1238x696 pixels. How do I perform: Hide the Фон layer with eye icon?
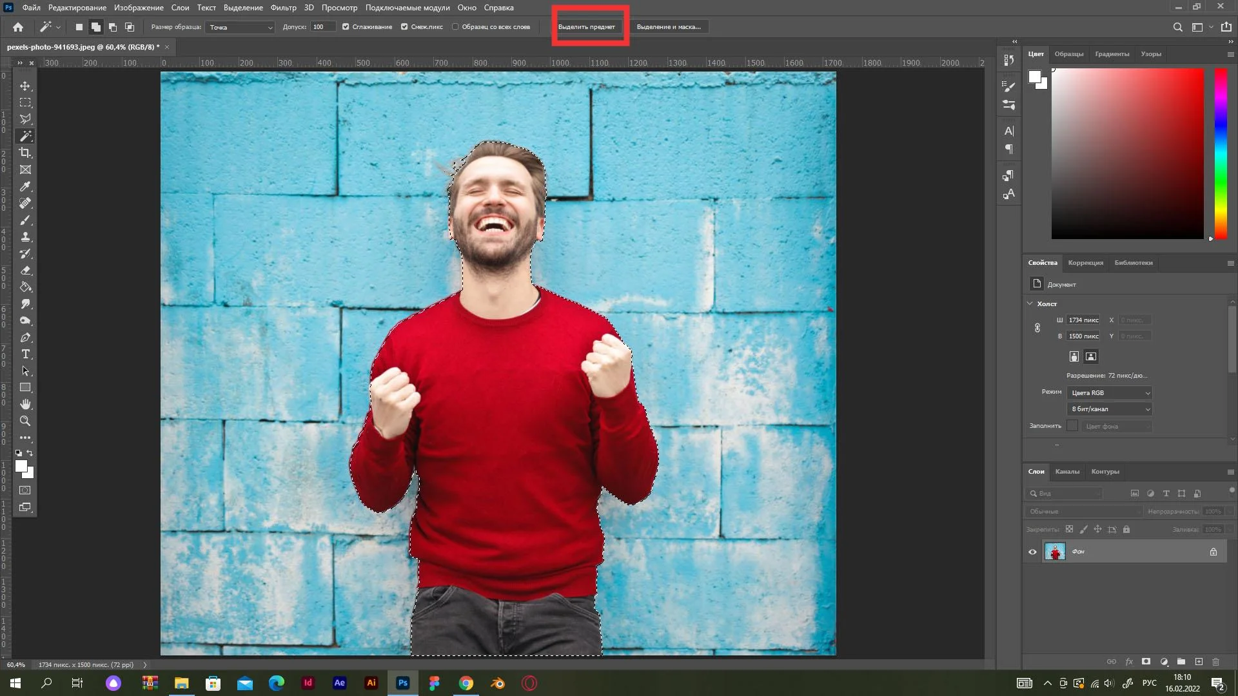tap(1032, 552)
